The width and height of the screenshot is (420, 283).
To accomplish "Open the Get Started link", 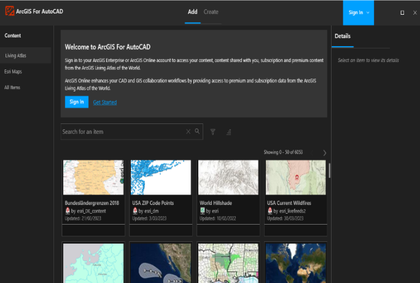I will [104, 102].
